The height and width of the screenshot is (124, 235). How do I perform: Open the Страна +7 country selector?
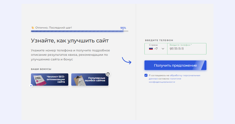(x=156, y=49)
